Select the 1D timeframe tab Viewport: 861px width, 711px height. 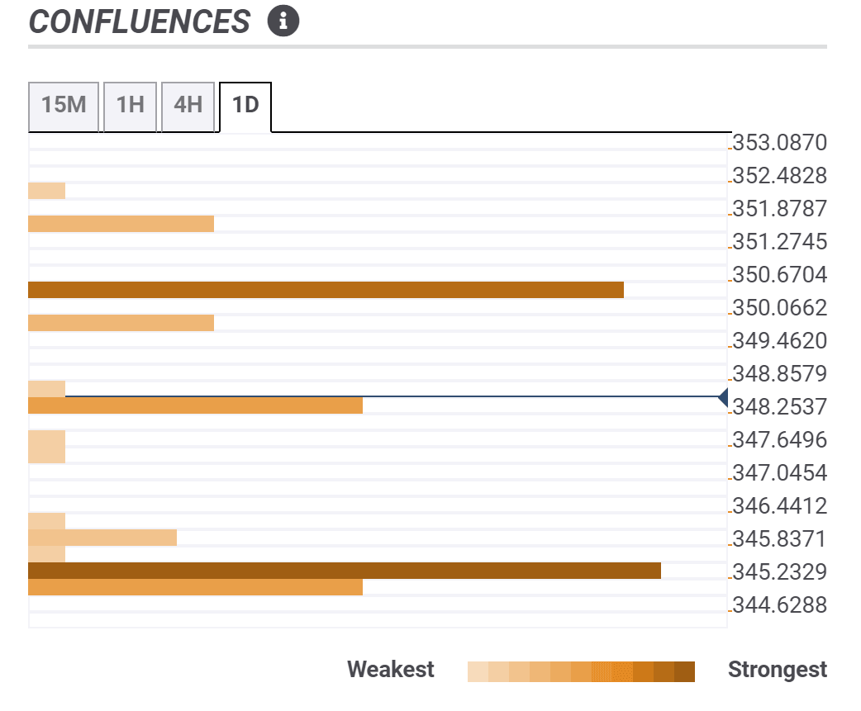click(x=245, y=106)
